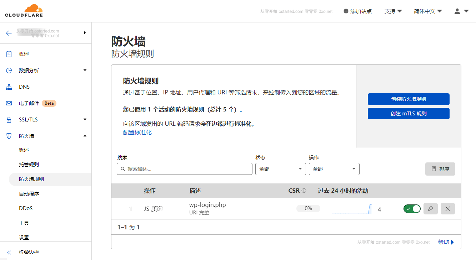Click the 搜索描述 search field
The height and width of the screenshot is (260, 476).
point(185,169)
